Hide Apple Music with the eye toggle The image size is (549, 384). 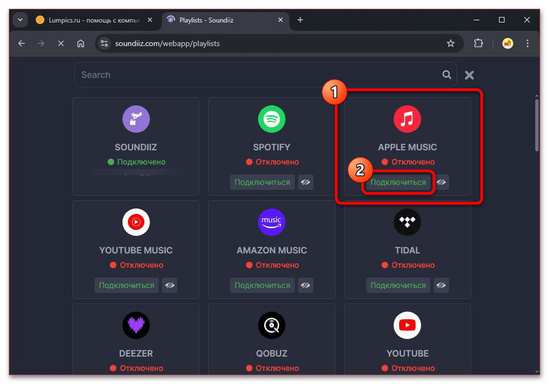point(441,182)
